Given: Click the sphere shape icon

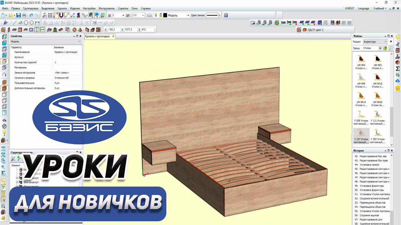Looking at the screenshot, I should tap(75, 30).
